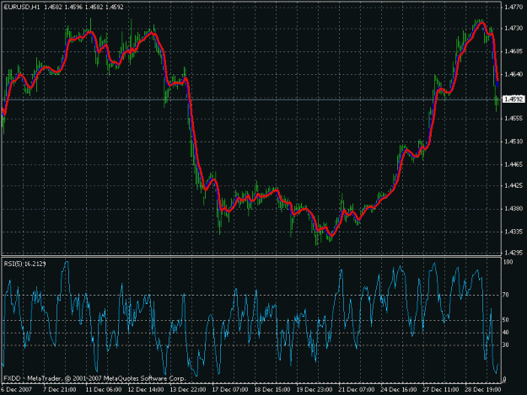Click the 19 Dec 23:00 time label
527x395 pixels.
pyautogui.click(x=315, y=390)
